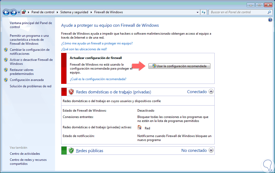
Task: Open ¿Qué son las ubicaciones de red? link
Action: (x=84, y=49)
